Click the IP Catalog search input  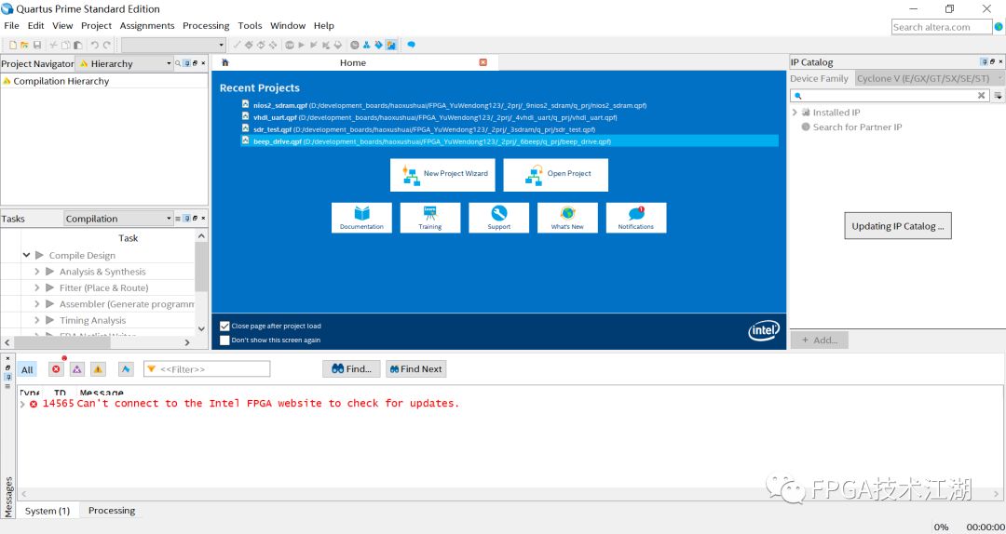[x=890, y=96]
